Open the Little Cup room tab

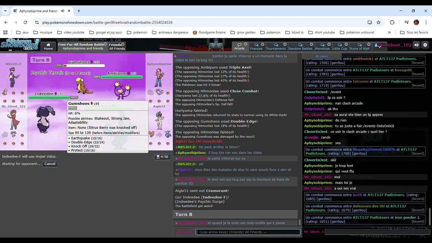340,46
